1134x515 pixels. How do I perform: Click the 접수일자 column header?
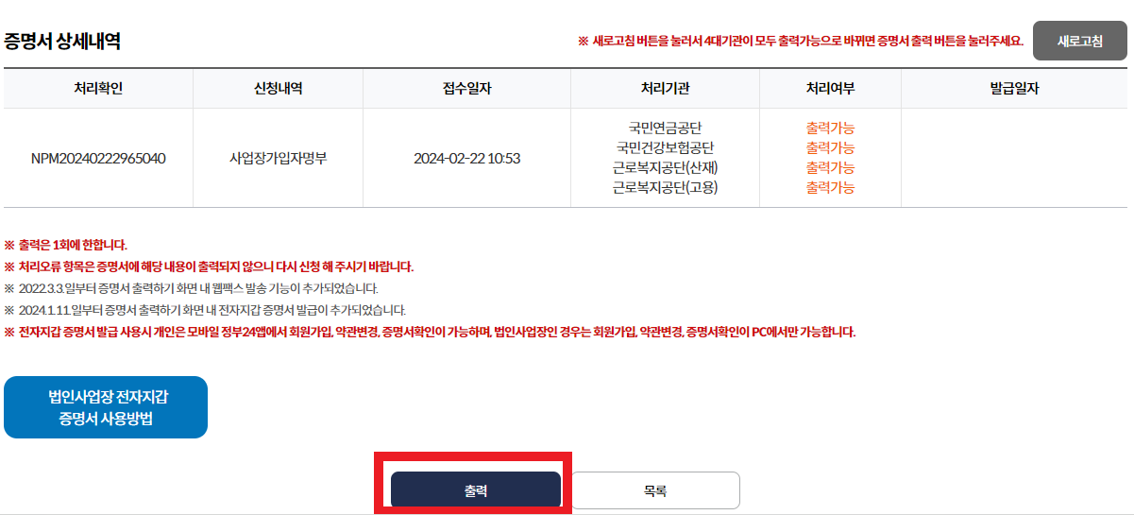pos(467,89)
